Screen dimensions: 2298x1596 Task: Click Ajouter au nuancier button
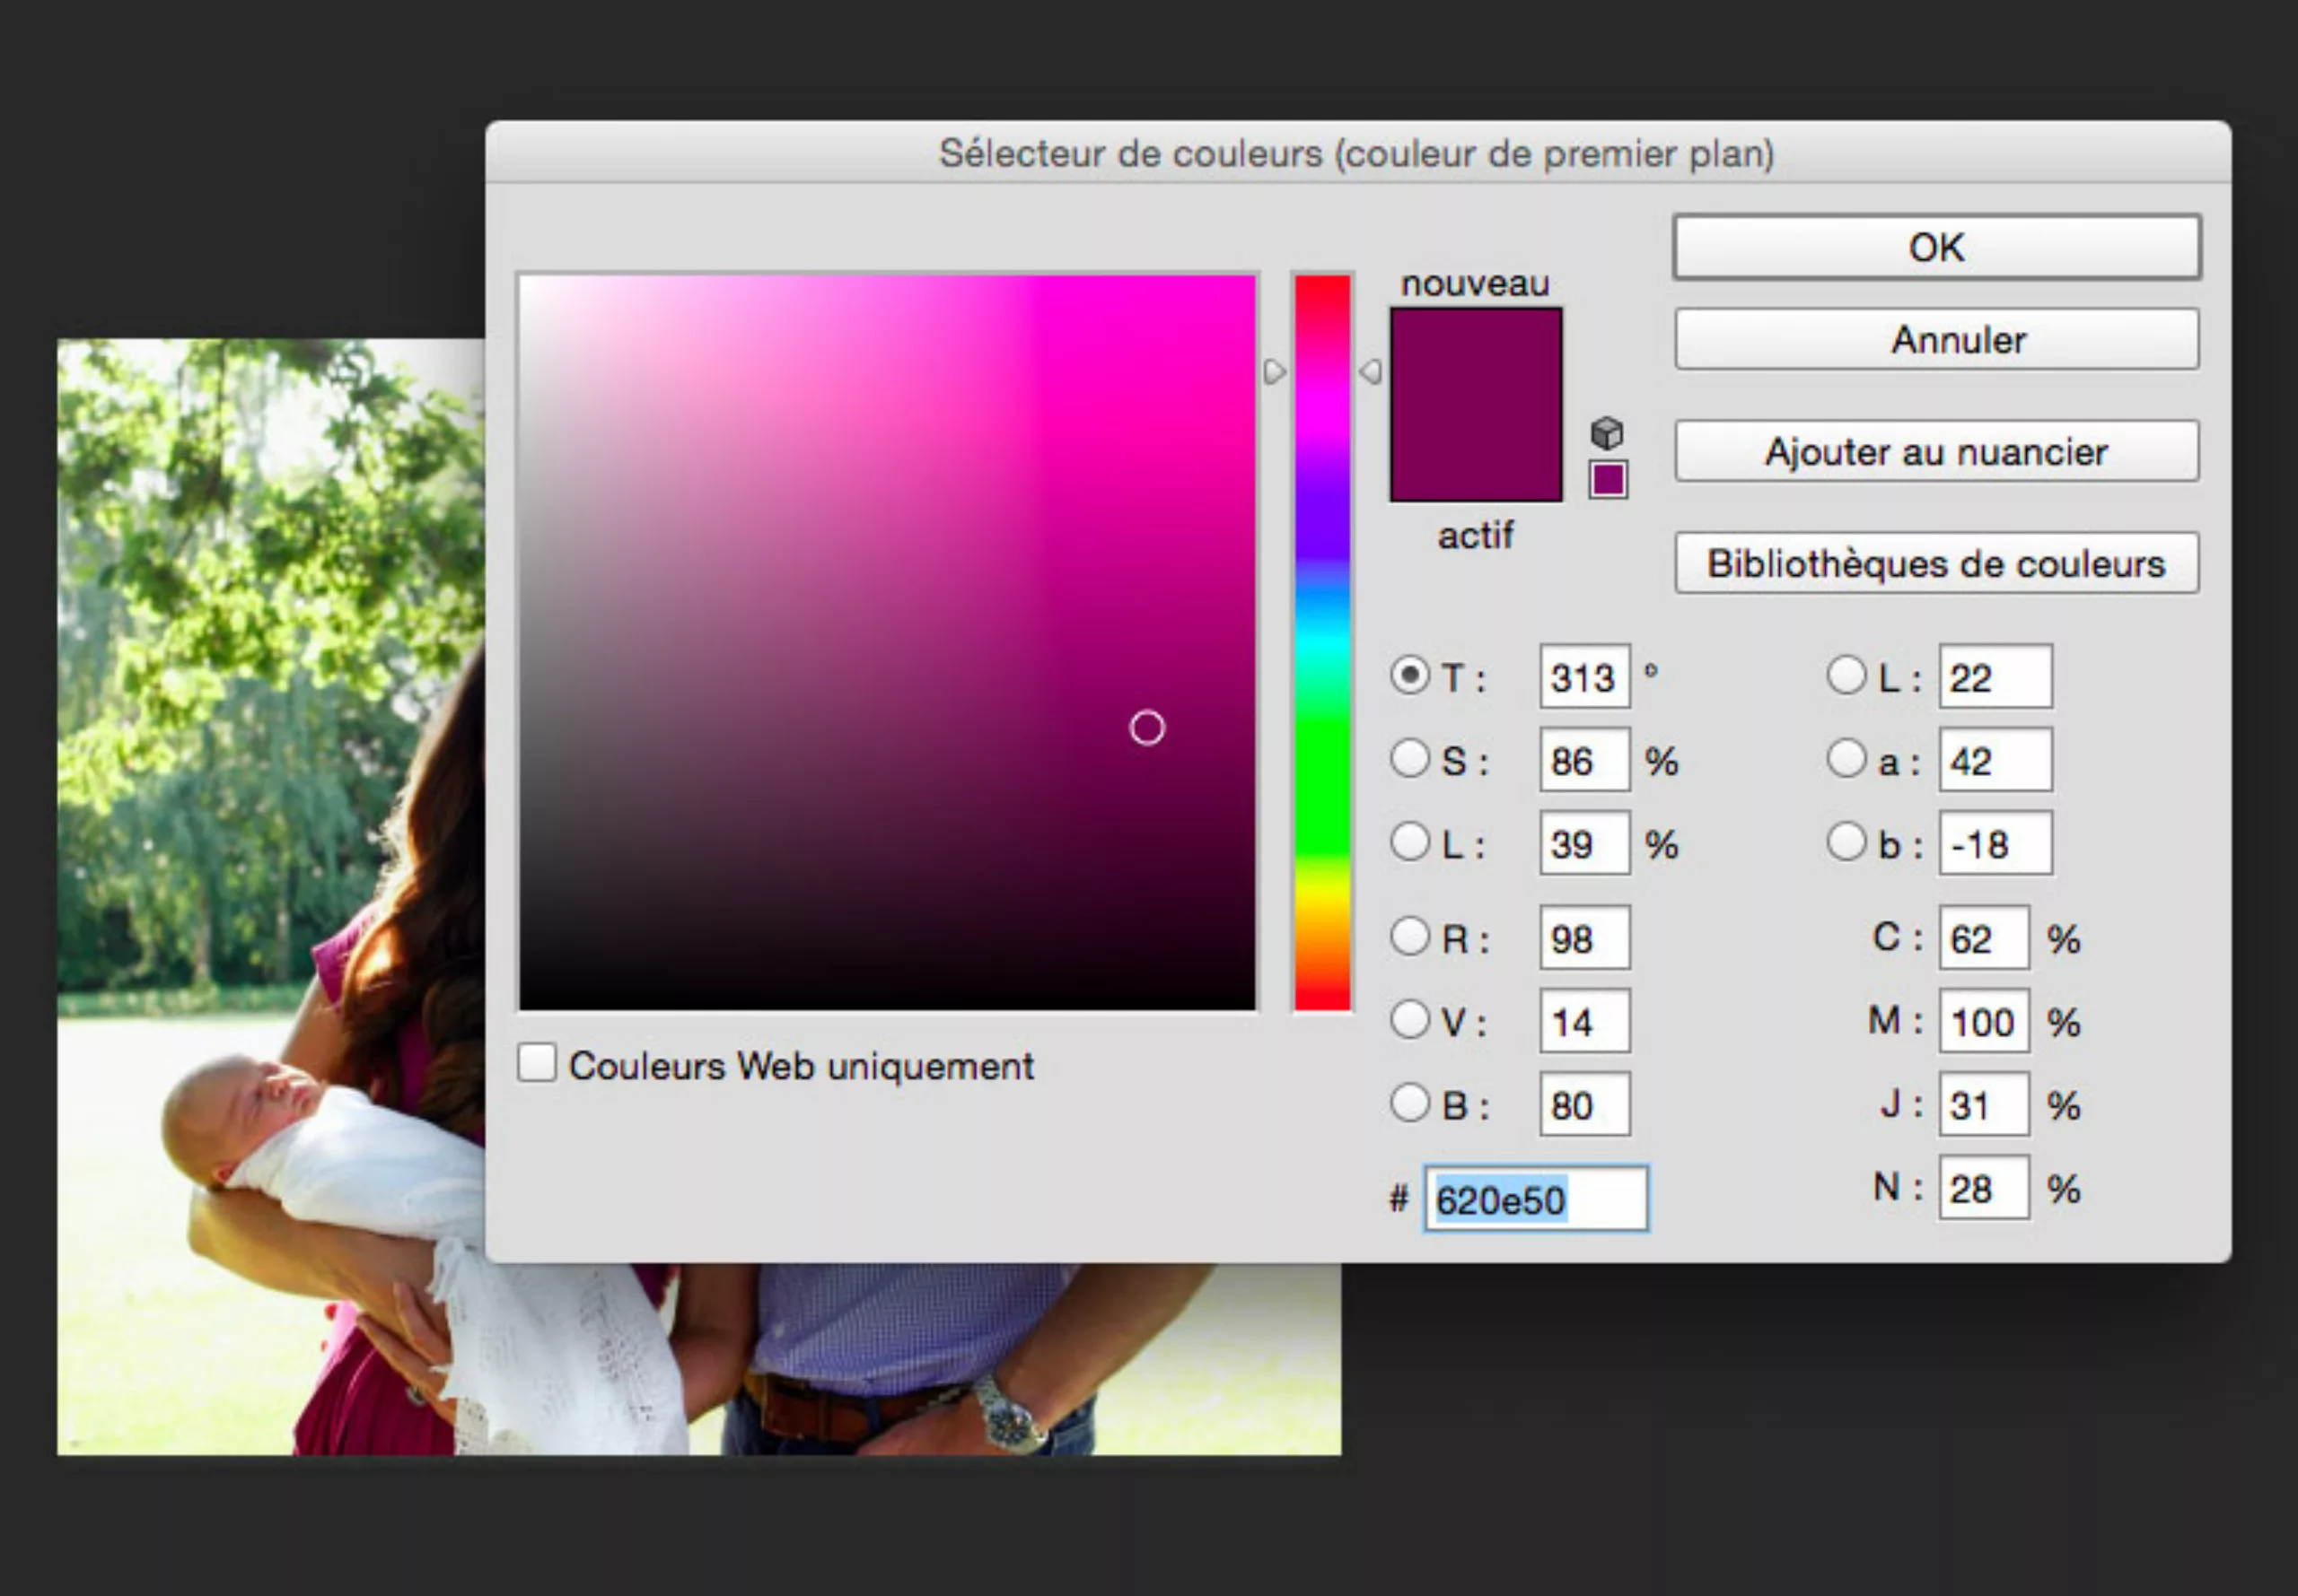tap(1936, 451)
